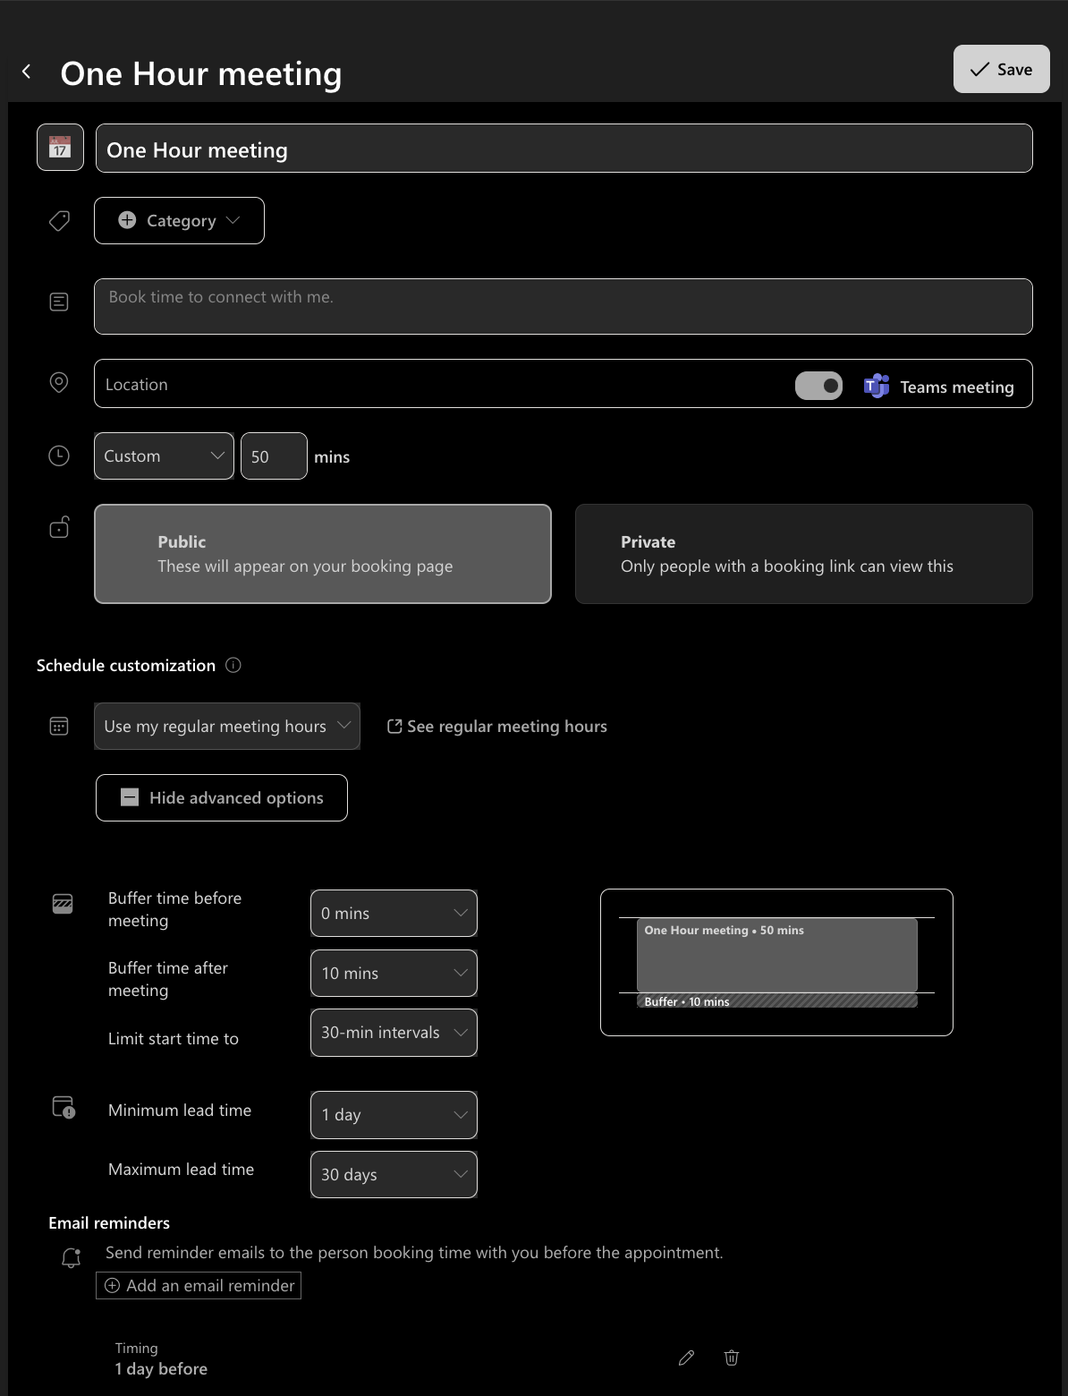Click the 'Maximum lead time' label

pyautogui.click(x=181, y=1169)
